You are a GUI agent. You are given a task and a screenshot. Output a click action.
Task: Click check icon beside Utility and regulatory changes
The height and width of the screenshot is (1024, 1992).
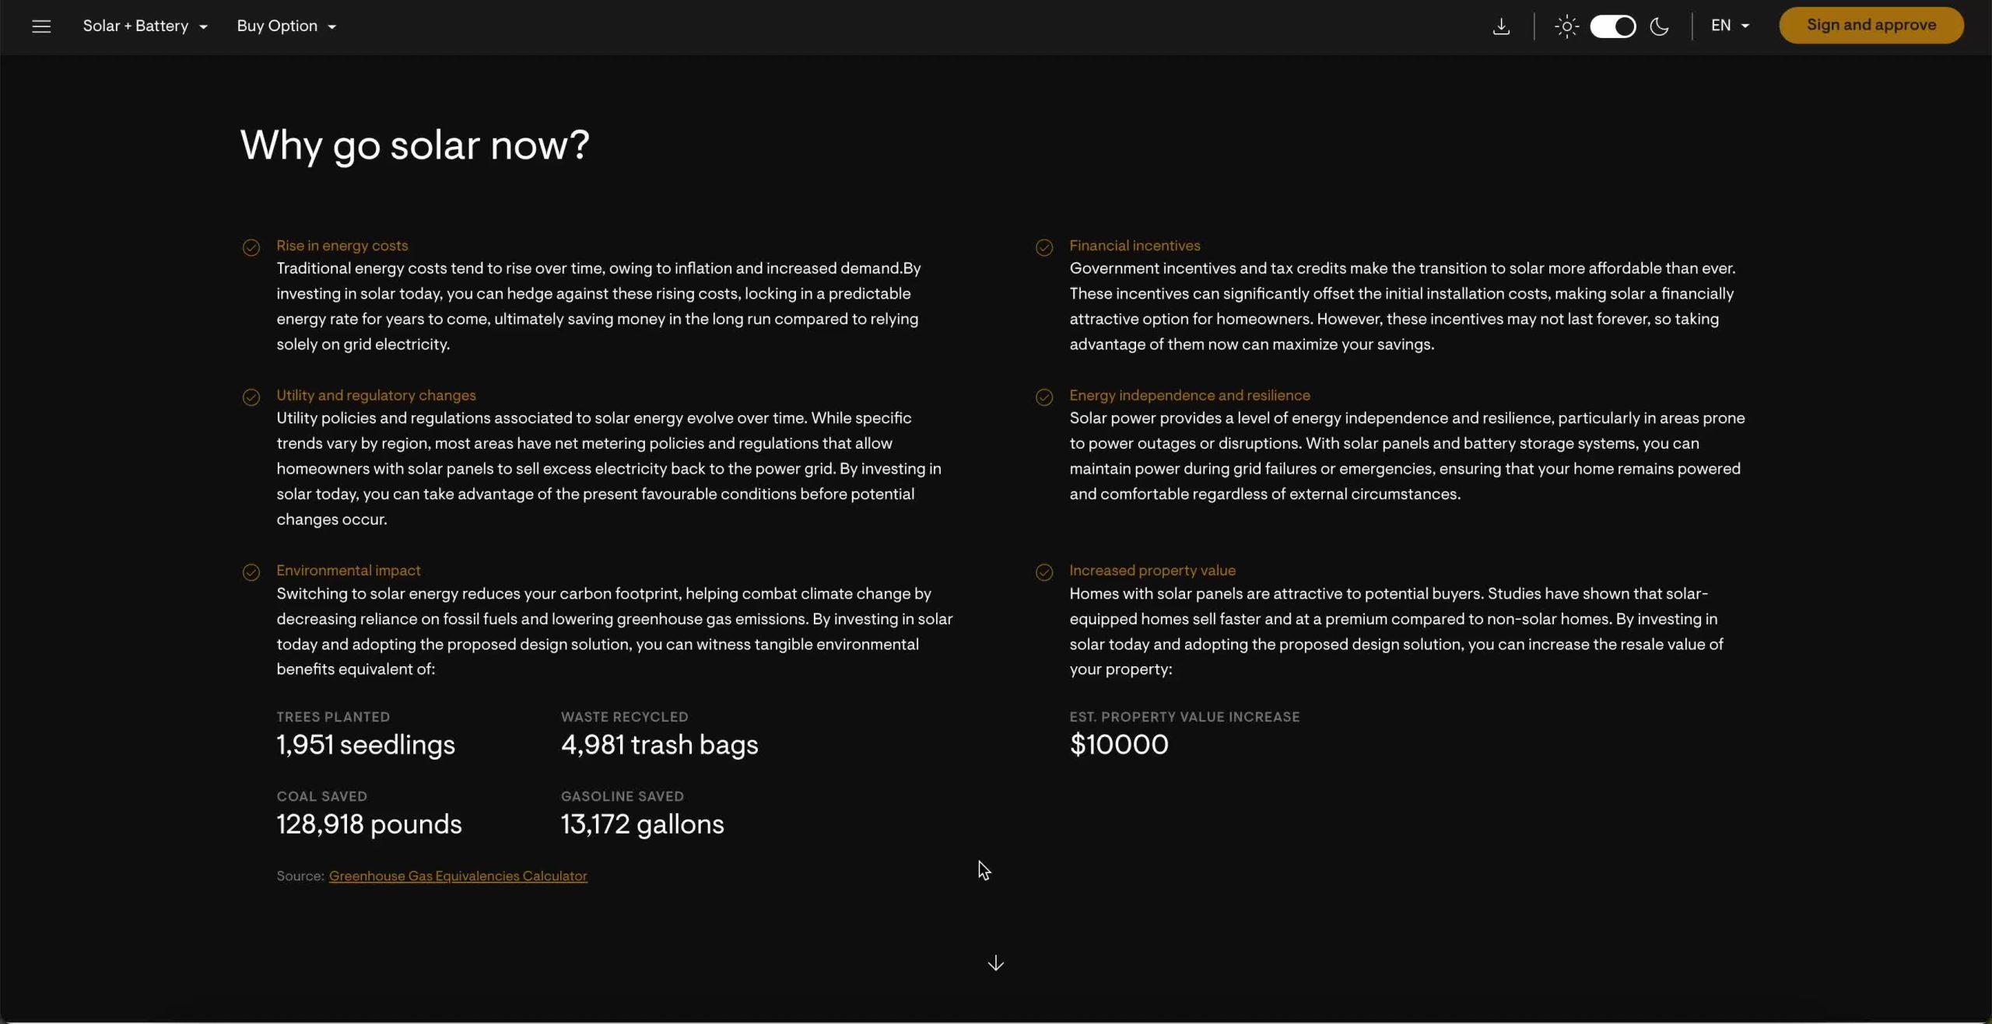251,397
